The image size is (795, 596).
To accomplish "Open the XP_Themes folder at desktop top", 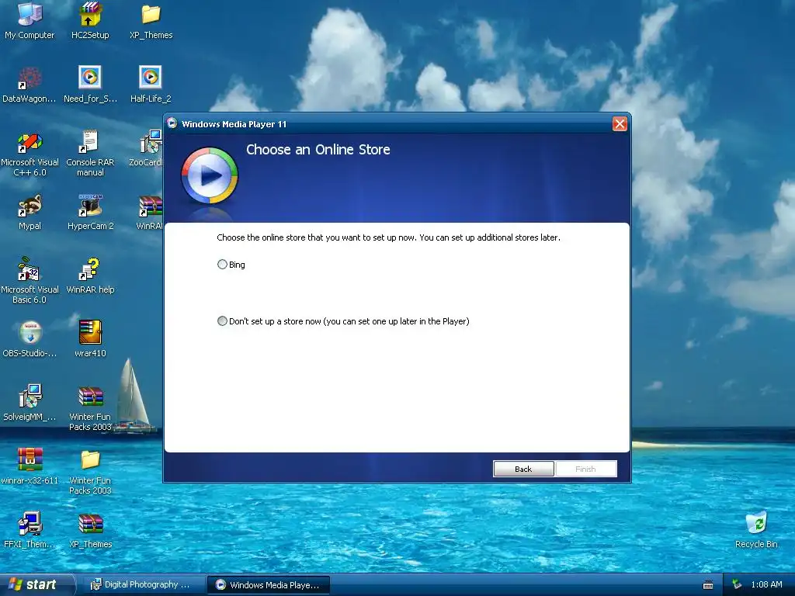I will [151, 20].
